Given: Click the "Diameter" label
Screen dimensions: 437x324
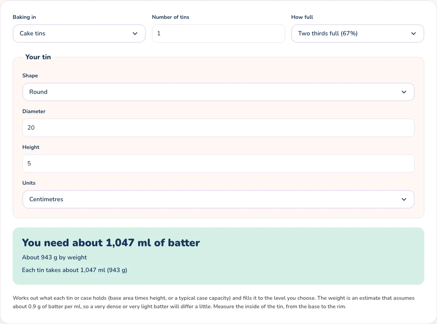Looking at the screenshot, I should [34, 111].
